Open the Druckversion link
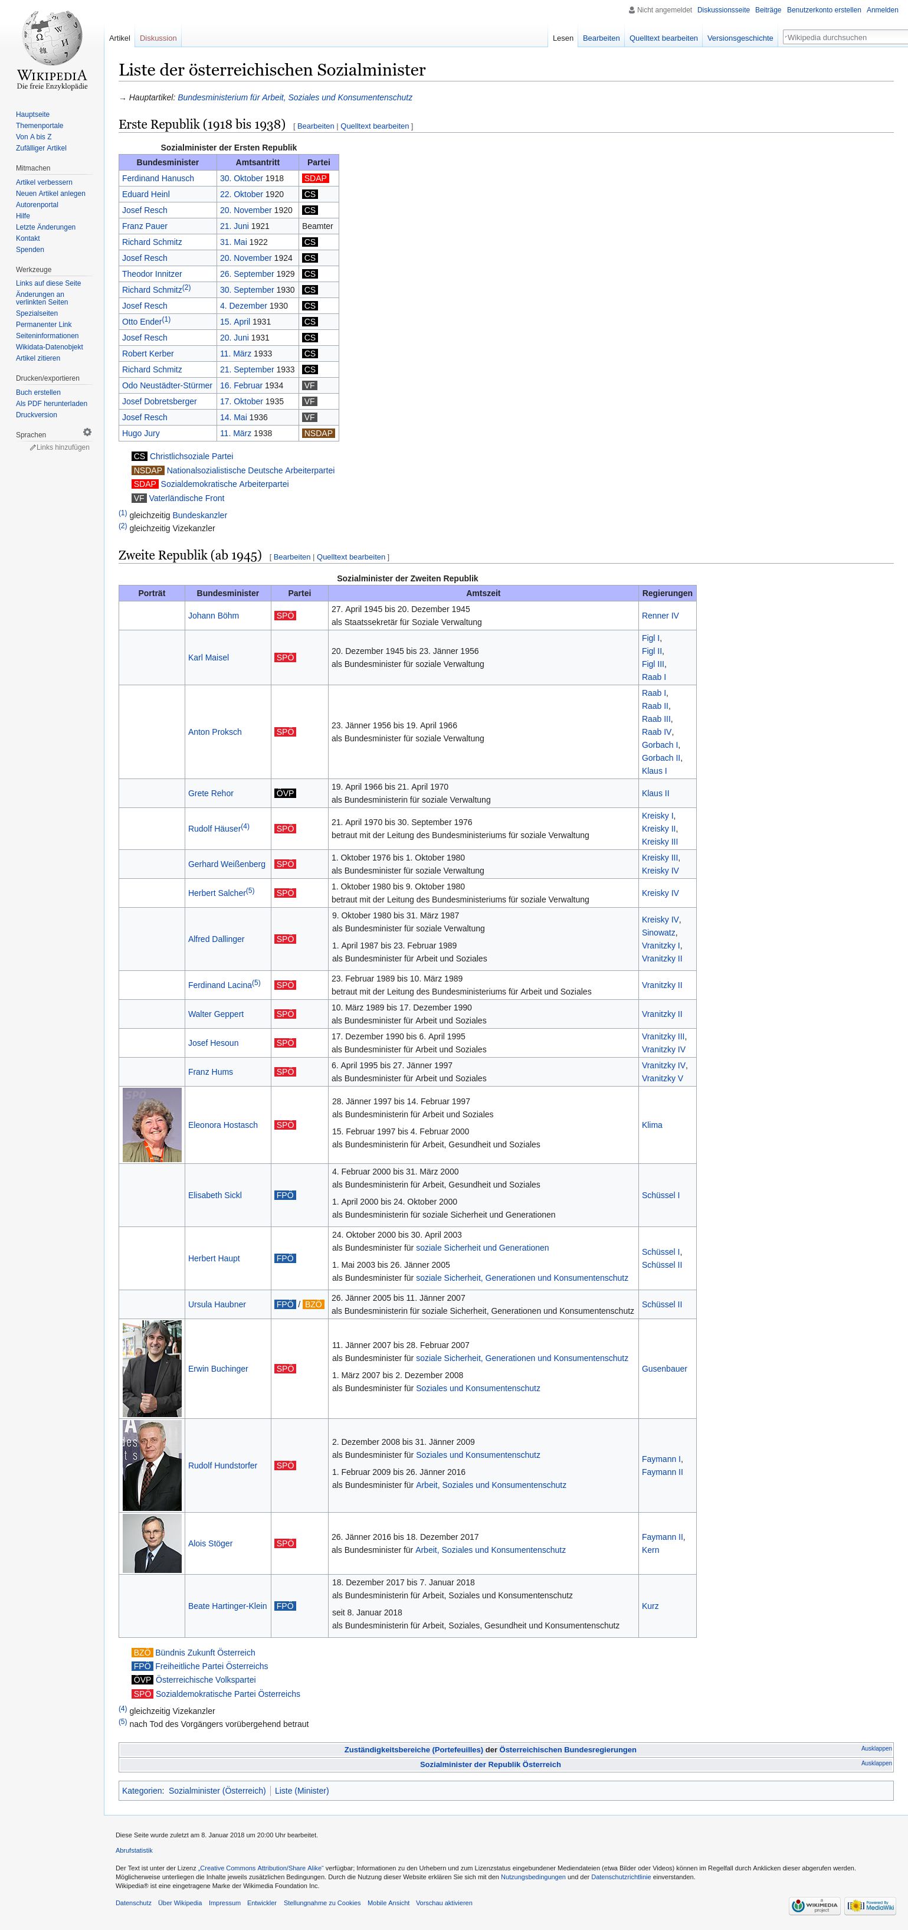The width and height of the screenshot is (908, 1930). (x=36, y=415)
